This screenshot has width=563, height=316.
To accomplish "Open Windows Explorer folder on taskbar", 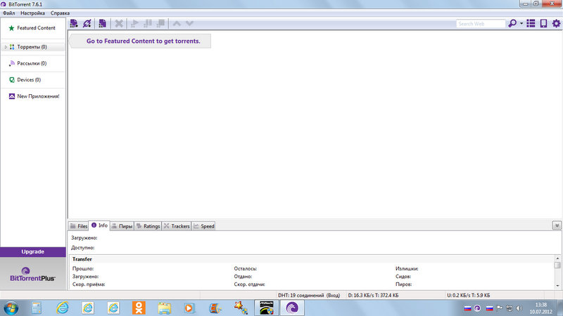I will 164,308.
